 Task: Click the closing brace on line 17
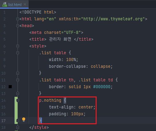tap(40, 121)
